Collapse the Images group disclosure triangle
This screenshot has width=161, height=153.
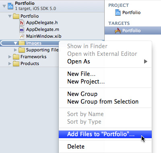tap(15, 43)
